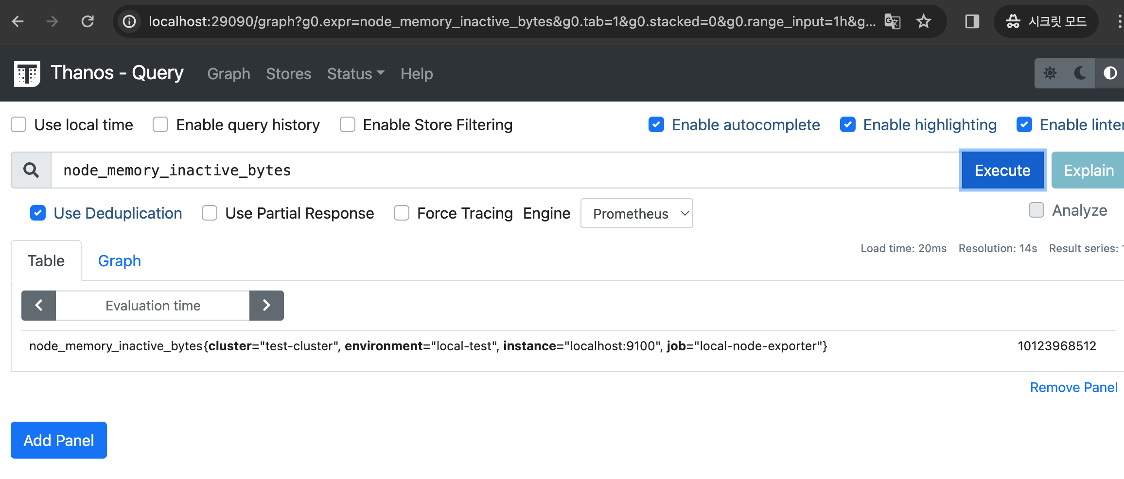Image resolution: width=1124 pixels, height=479 pixels.
Task: Enable the Use local time checkbox
Action: pyautogui.click(x=18, y=125)
